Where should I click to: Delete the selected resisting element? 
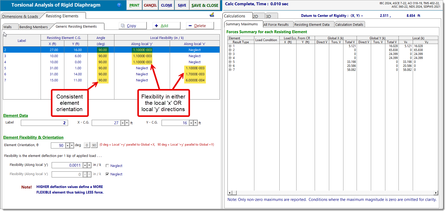pyautogui.click(x=200, y=26)
